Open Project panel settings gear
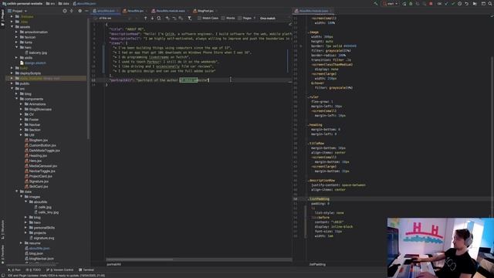Screen dimensions: 494x278 click(80, 11)
